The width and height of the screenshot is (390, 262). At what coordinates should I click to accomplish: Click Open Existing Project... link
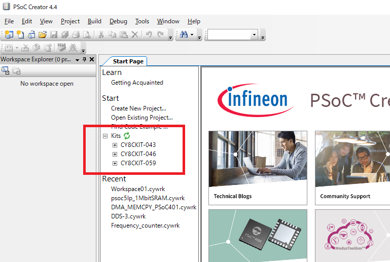tap(142, 118)
